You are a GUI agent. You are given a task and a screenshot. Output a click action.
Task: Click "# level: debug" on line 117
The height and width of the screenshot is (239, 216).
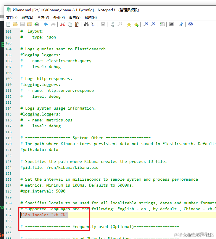[41, 126]
